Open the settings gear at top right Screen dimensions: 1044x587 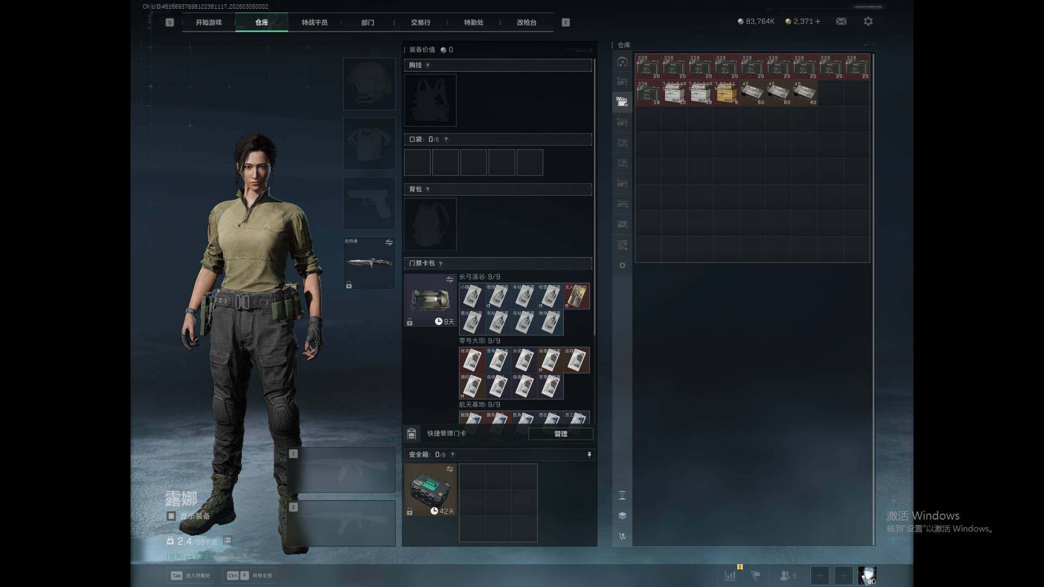point(868,21)
